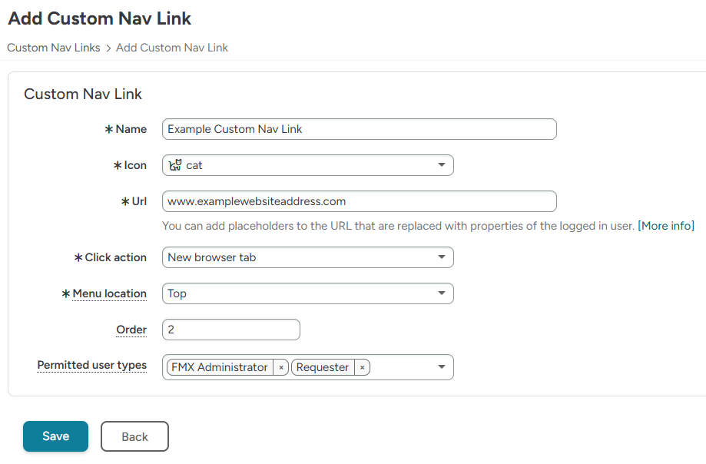Viewport: 706px width, 464px height.
Task: Click the Add Custom Nav Link breadcrumb
Action: [x=172, y=48]
